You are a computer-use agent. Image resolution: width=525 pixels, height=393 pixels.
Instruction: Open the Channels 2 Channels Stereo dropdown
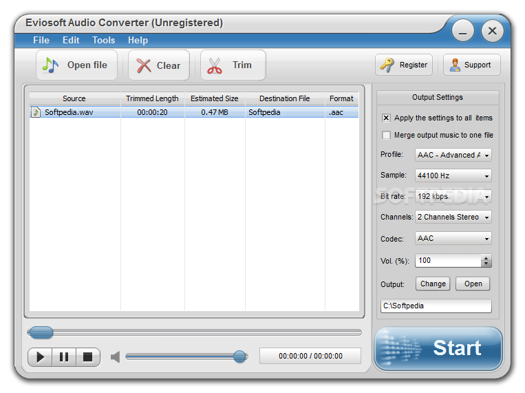(453, 217)
